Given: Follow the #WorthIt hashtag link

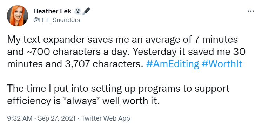Looking at the screenshot, I should coord(222,64).
